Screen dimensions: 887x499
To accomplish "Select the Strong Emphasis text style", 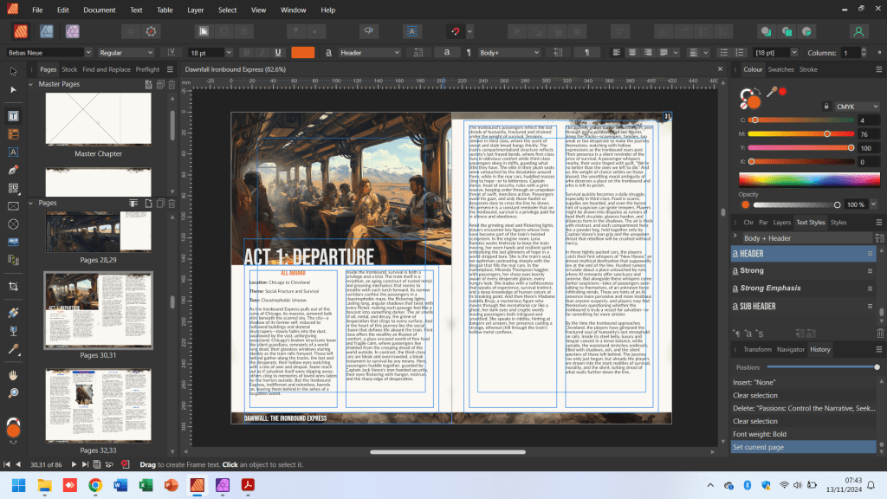I will [771, 288].
